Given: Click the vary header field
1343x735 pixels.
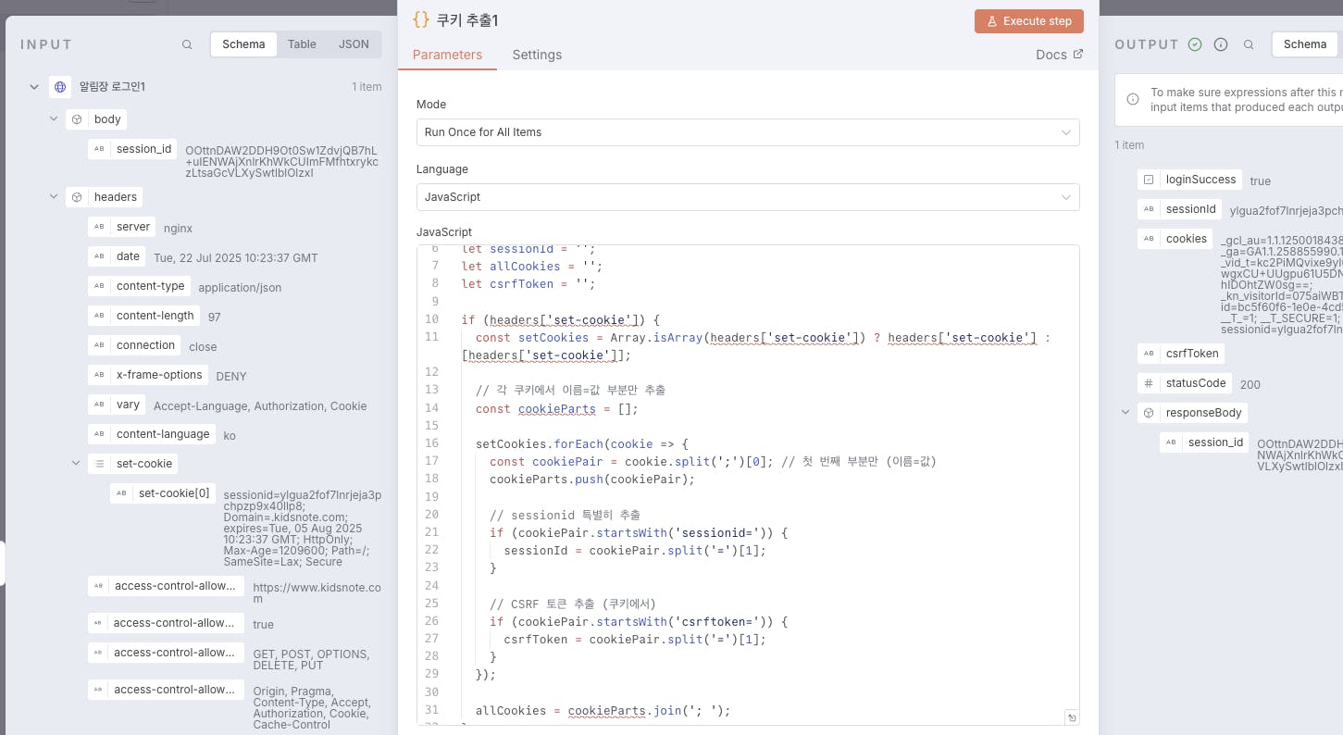Looking at the screenshot, I should point(118,405).
